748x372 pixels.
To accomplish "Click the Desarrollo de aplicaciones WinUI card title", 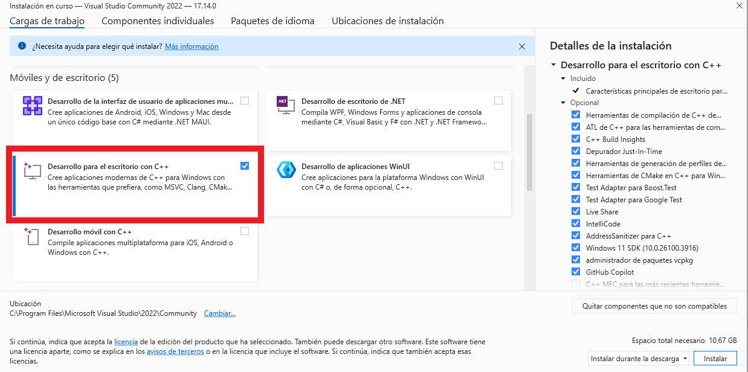I will point(356,166).
